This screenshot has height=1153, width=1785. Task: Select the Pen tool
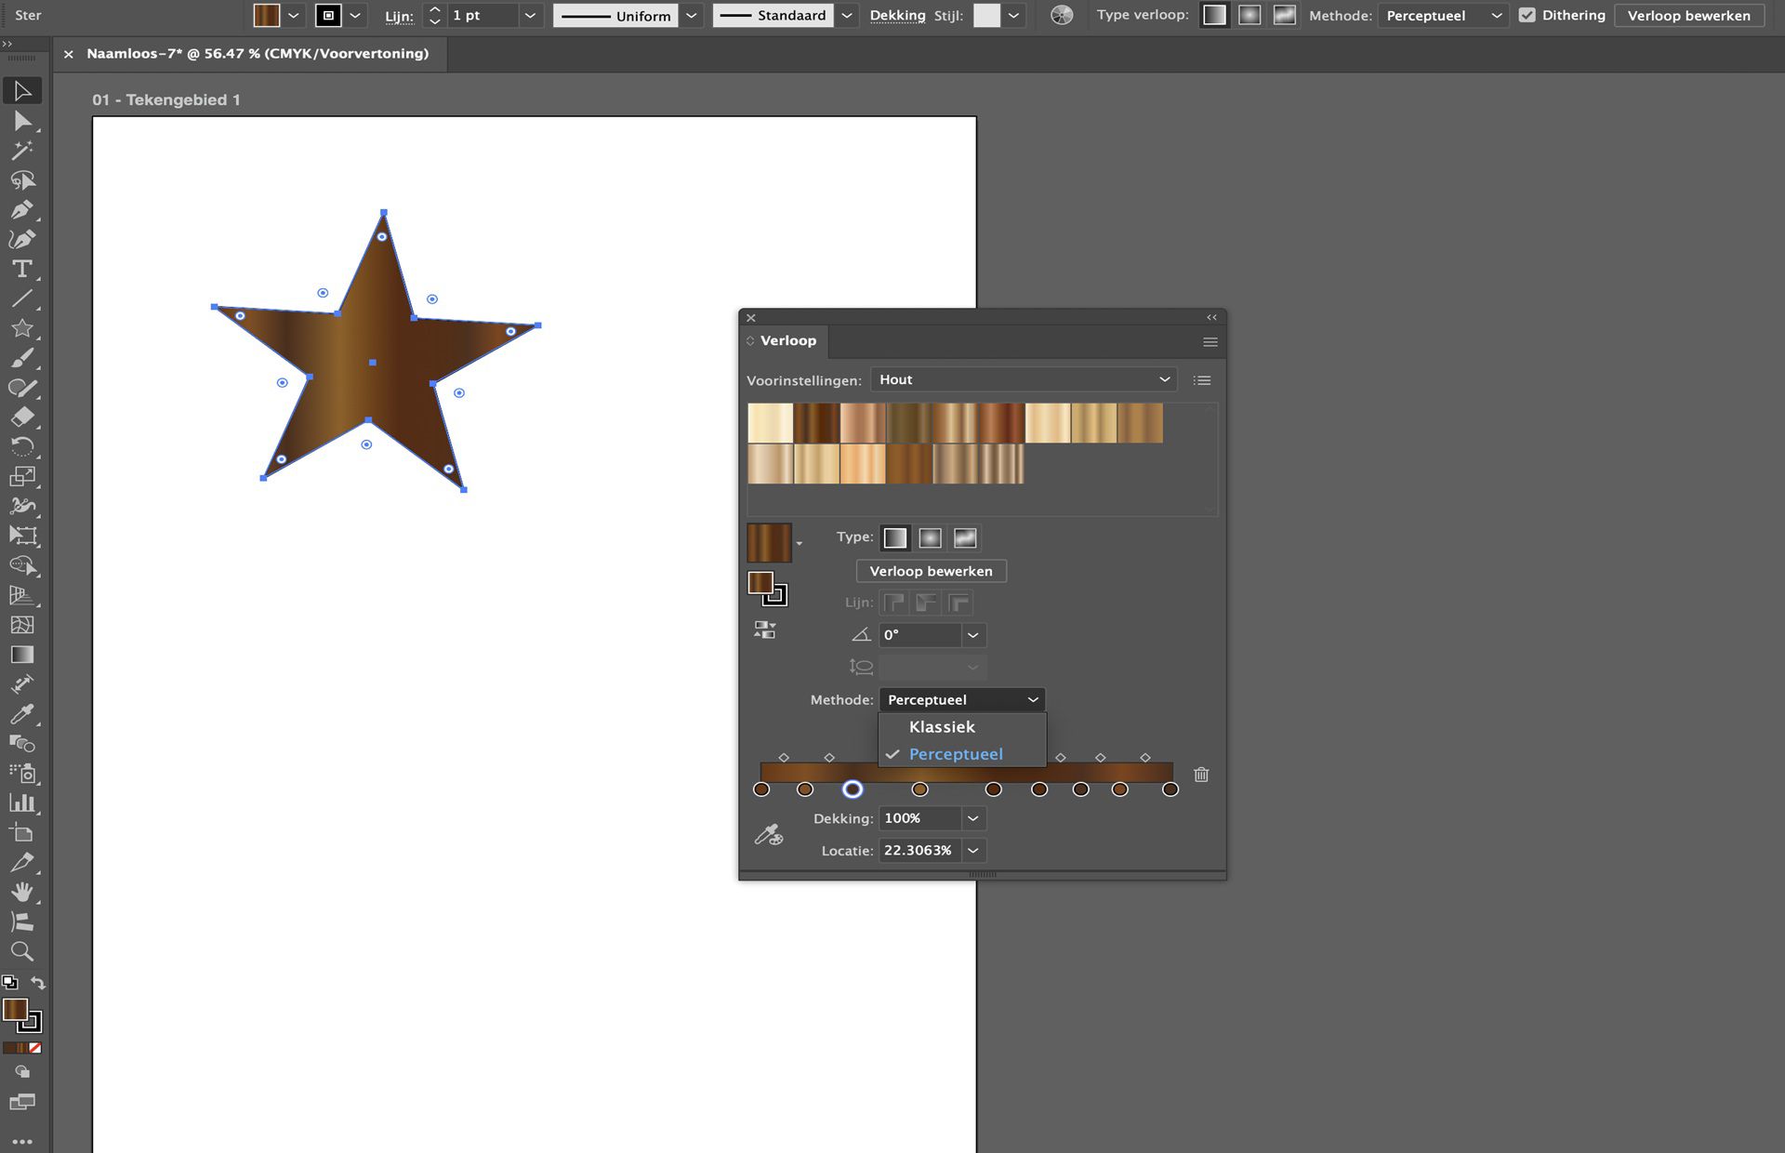click(22, 210)
